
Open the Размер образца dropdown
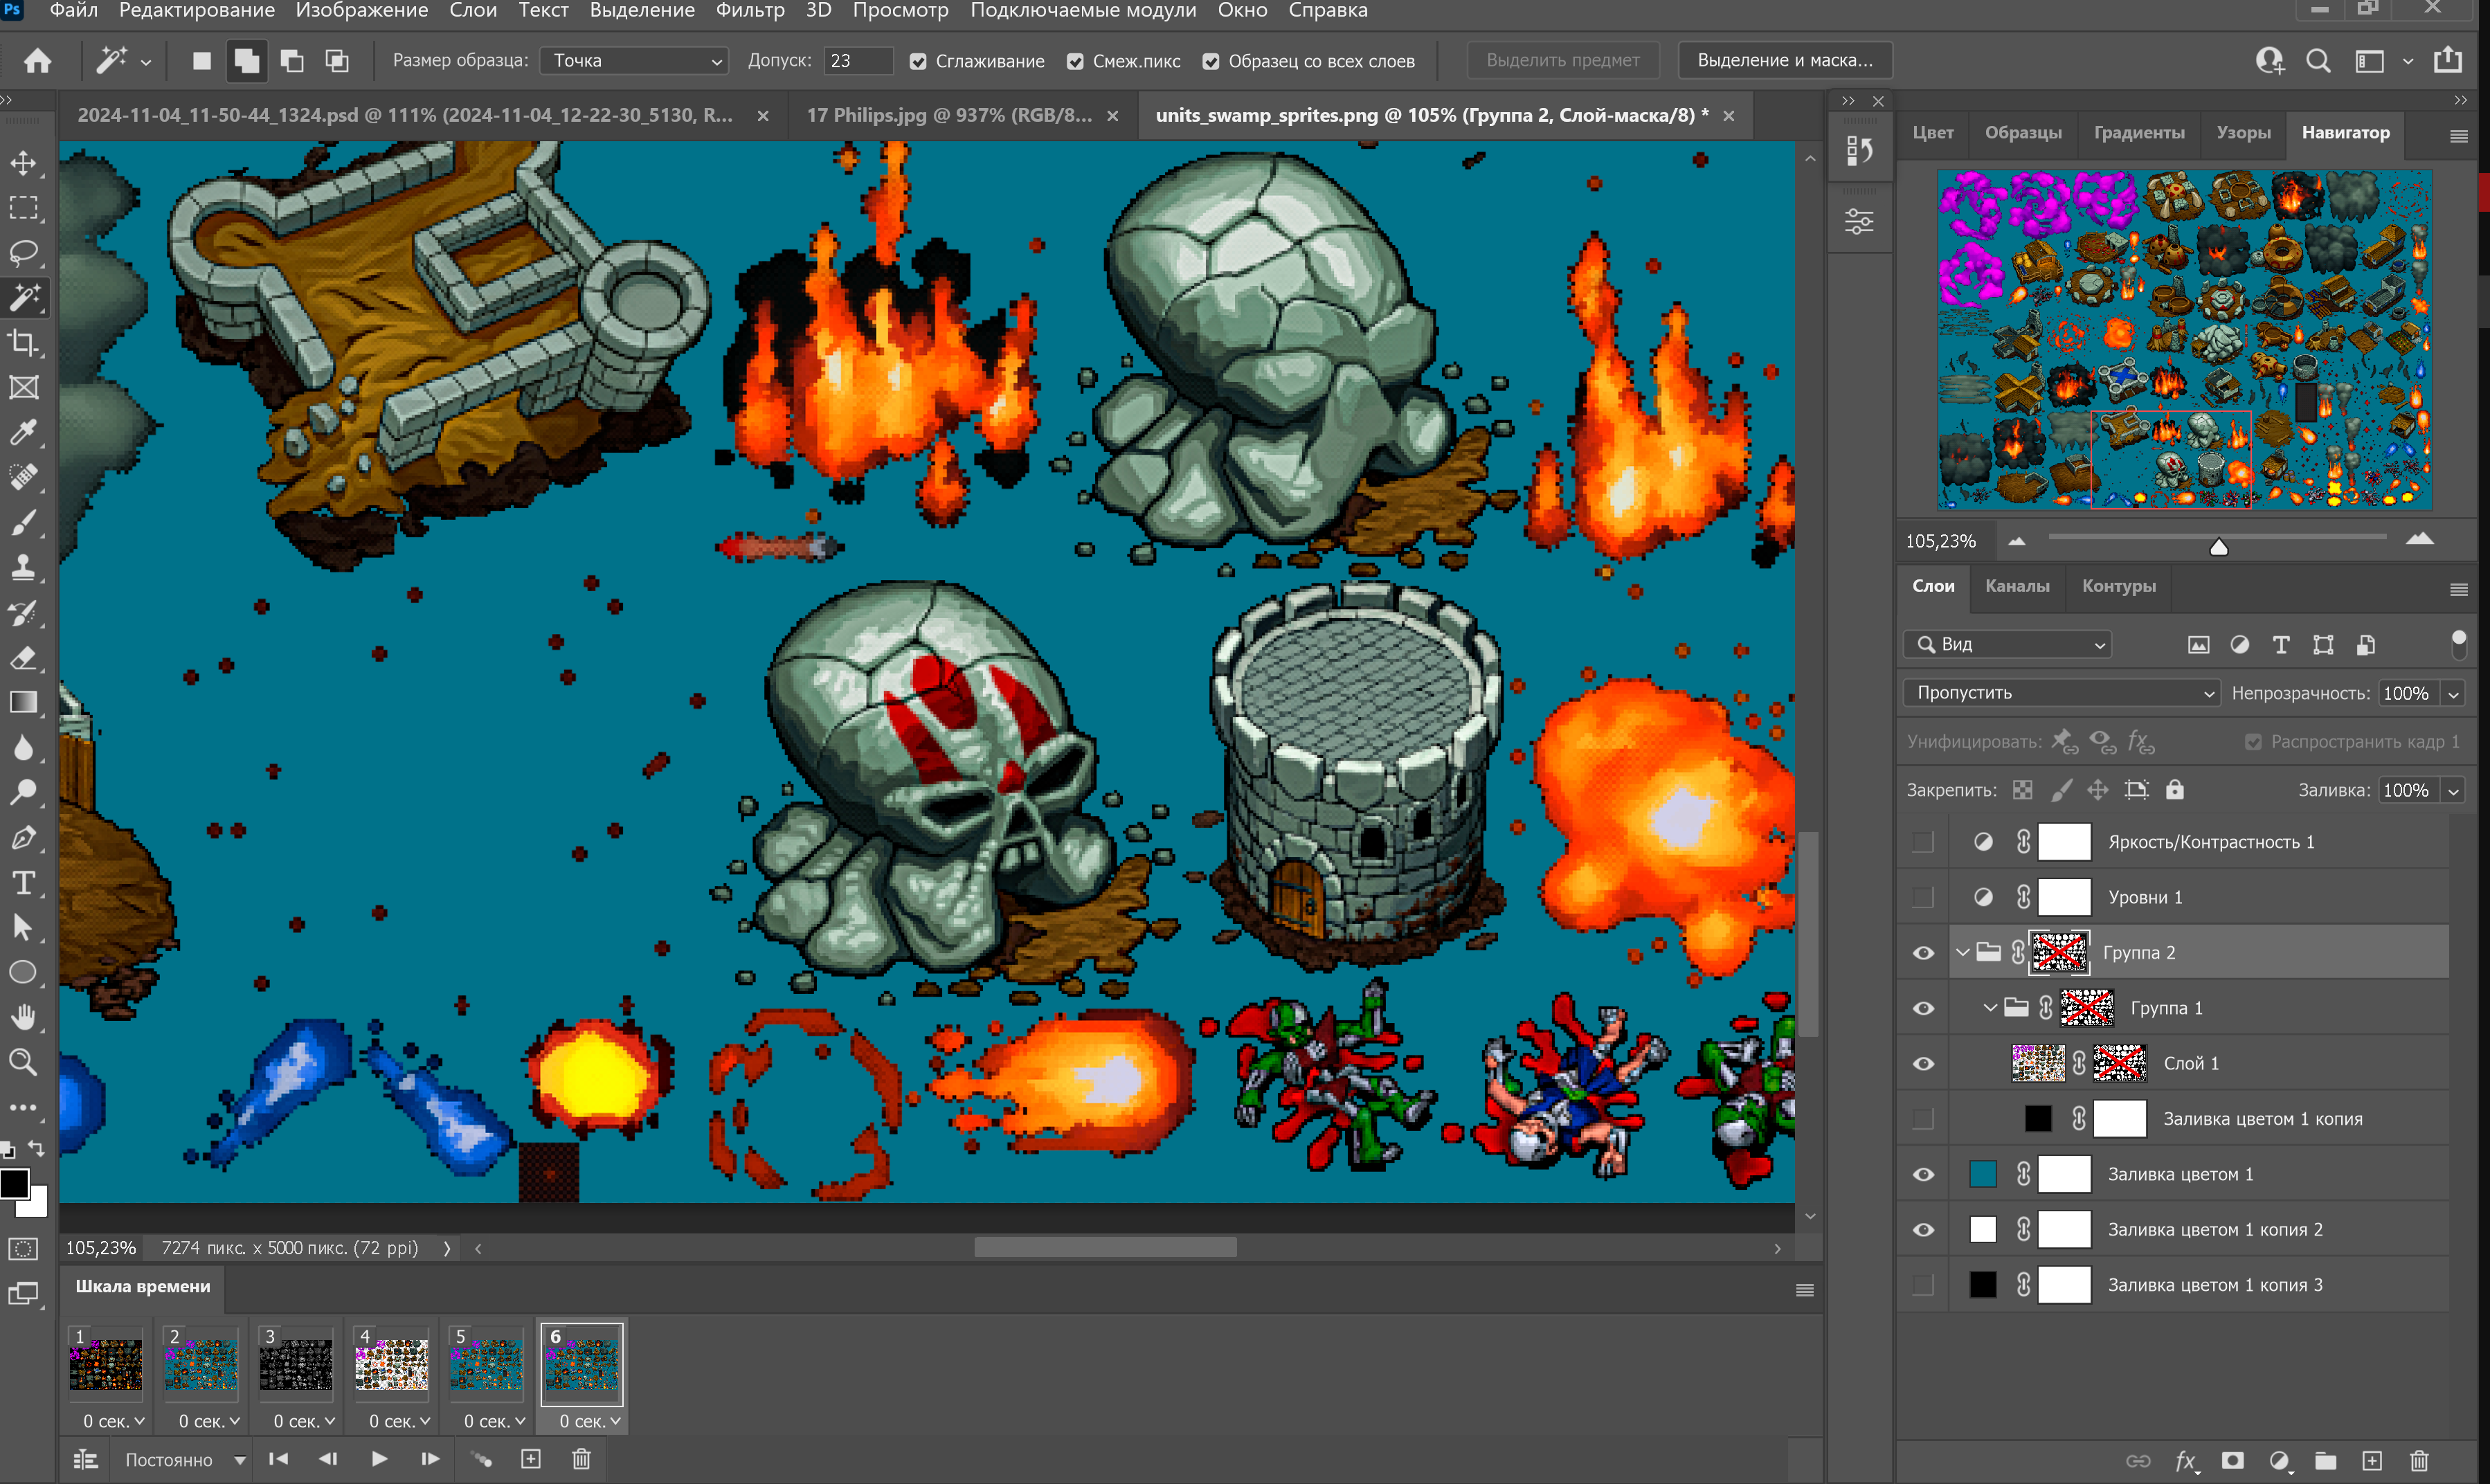tap(633, 61)
